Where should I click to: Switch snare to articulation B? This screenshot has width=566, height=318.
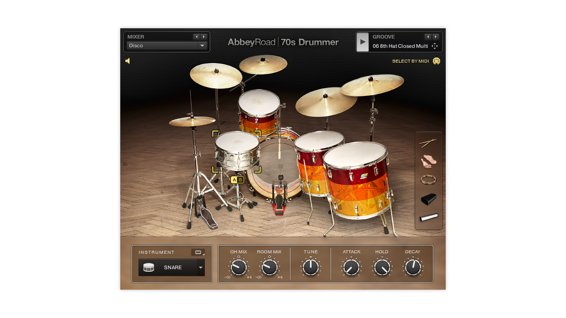tap(240, 180)
